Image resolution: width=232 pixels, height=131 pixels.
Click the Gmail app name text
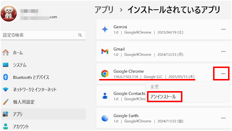119,49
